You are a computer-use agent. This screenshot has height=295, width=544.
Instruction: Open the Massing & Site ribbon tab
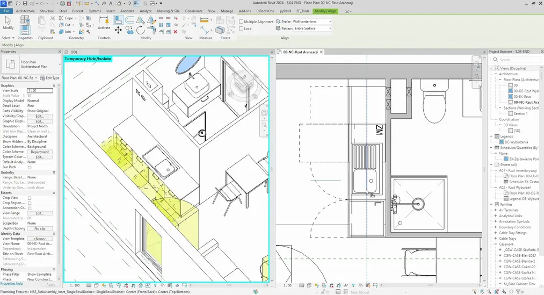click(x=168, y=11)
